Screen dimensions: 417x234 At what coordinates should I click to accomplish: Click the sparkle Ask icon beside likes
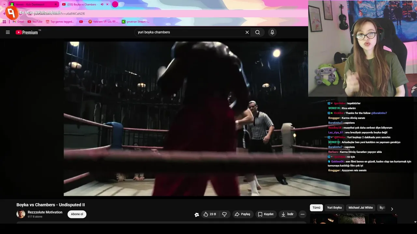pyautogui.click(x=197, y=214)
